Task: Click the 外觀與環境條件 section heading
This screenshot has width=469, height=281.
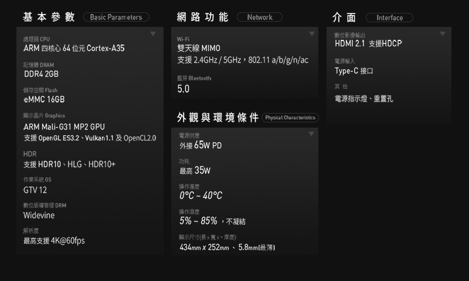Action: 217,118
